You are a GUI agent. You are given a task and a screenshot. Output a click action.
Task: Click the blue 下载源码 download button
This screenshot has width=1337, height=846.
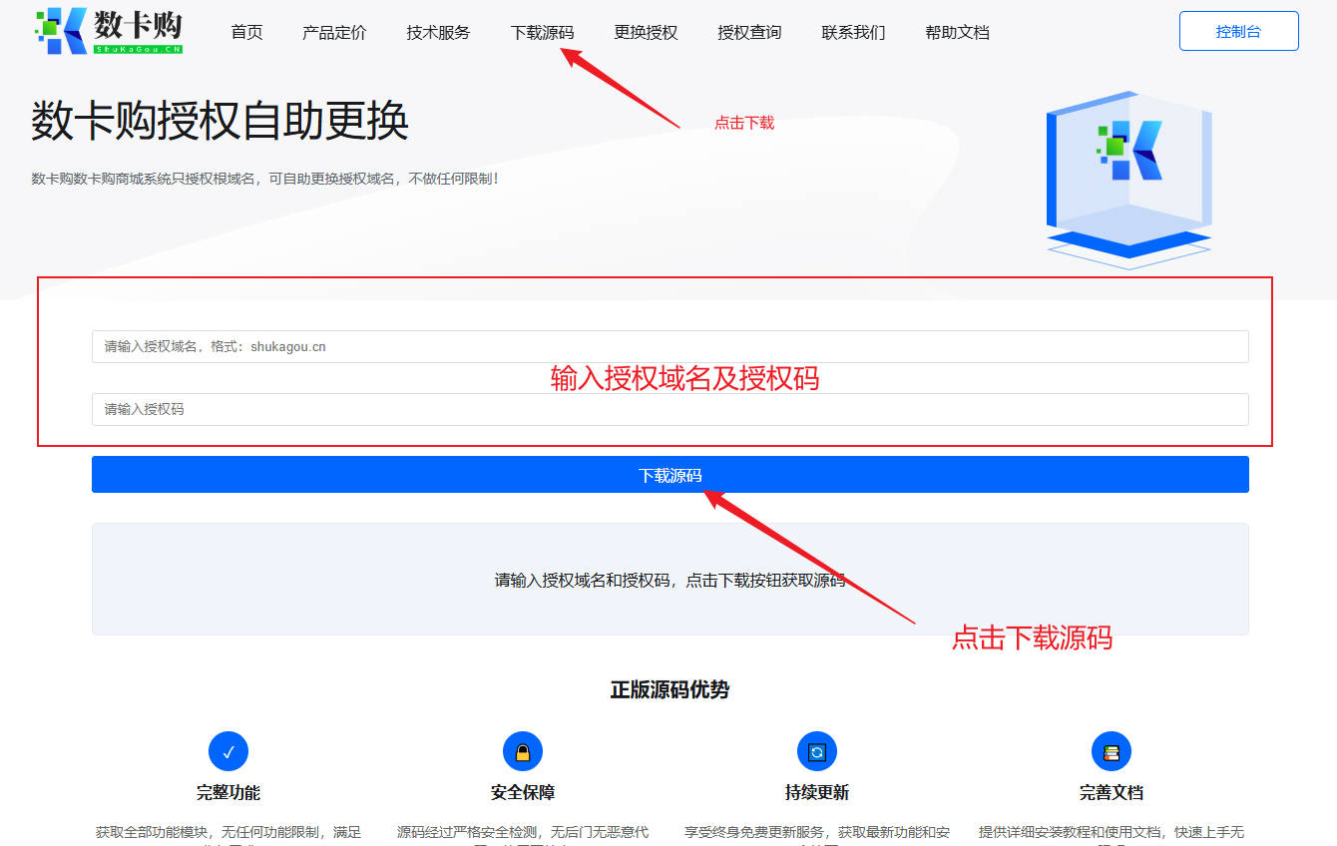coord(669,474)
